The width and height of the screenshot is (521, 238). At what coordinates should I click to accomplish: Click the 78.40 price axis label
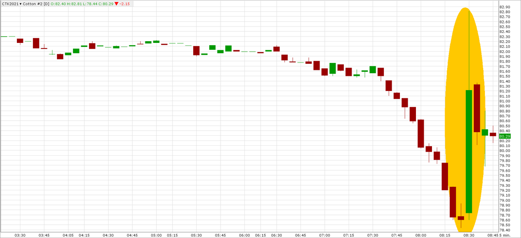[x=505, y=230]
